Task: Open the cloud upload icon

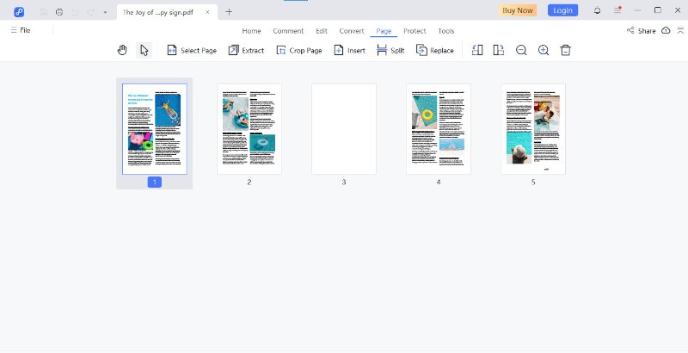Action: (x=666, y=30)
